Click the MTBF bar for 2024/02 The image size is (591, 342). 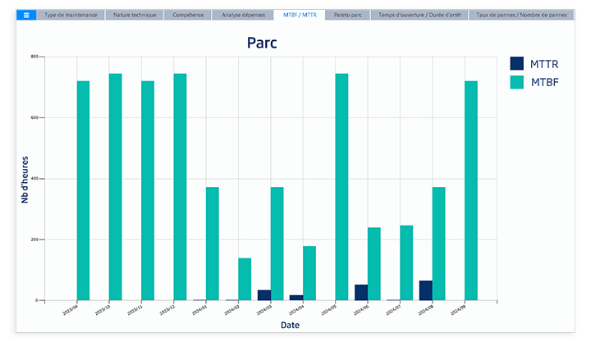pos(245,279)
